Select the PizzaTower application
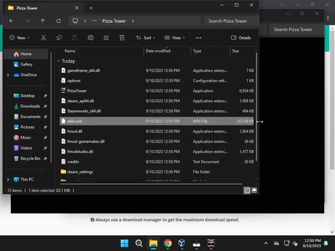Image resolution: width=335 pixels, height=251 pixels. (x=157, y=91)
